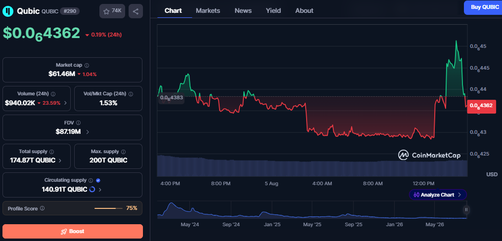The width and height of the screenshot is (502, 241).
Task: Open Volume (24h) info icon
Action: point(53,94)
